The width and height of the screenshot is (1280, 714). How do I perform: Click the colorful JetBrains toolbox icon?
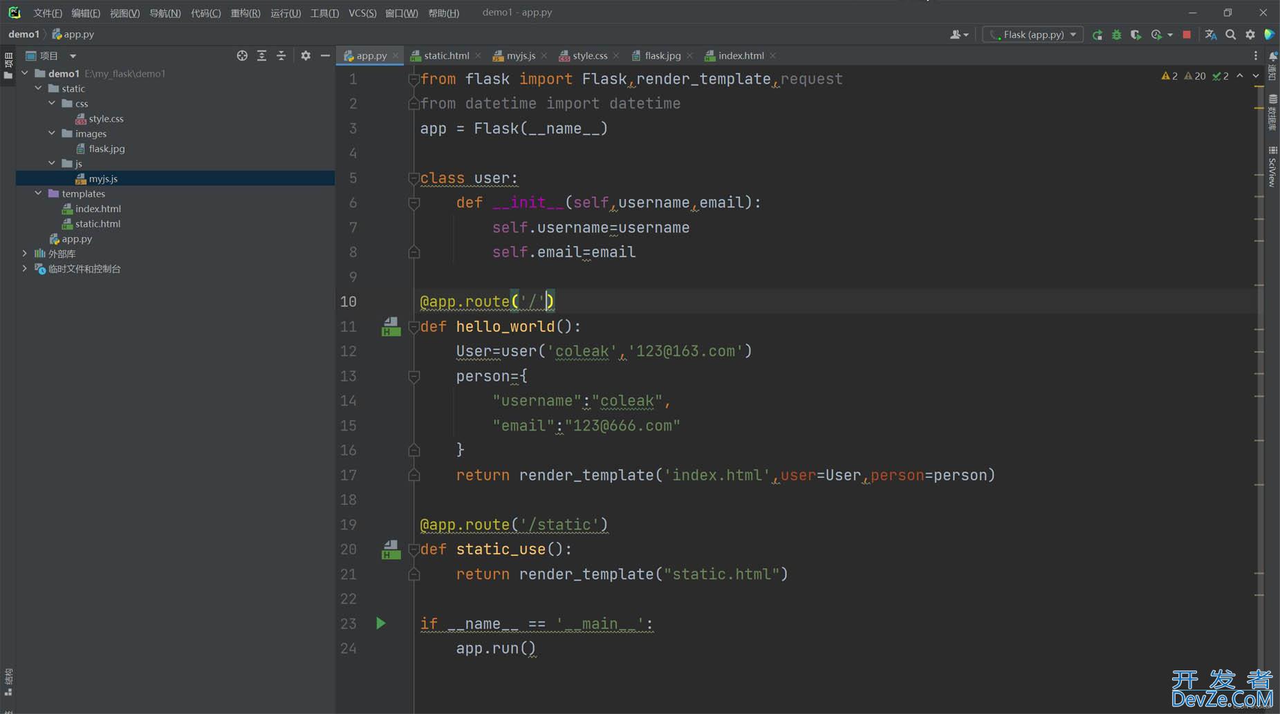[1270, 35]
